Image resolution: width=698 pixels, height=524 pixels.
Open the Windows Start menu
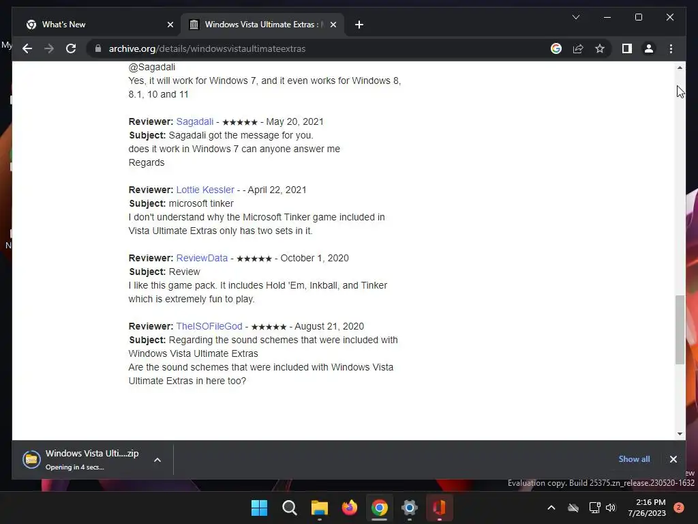coord(259,508)
